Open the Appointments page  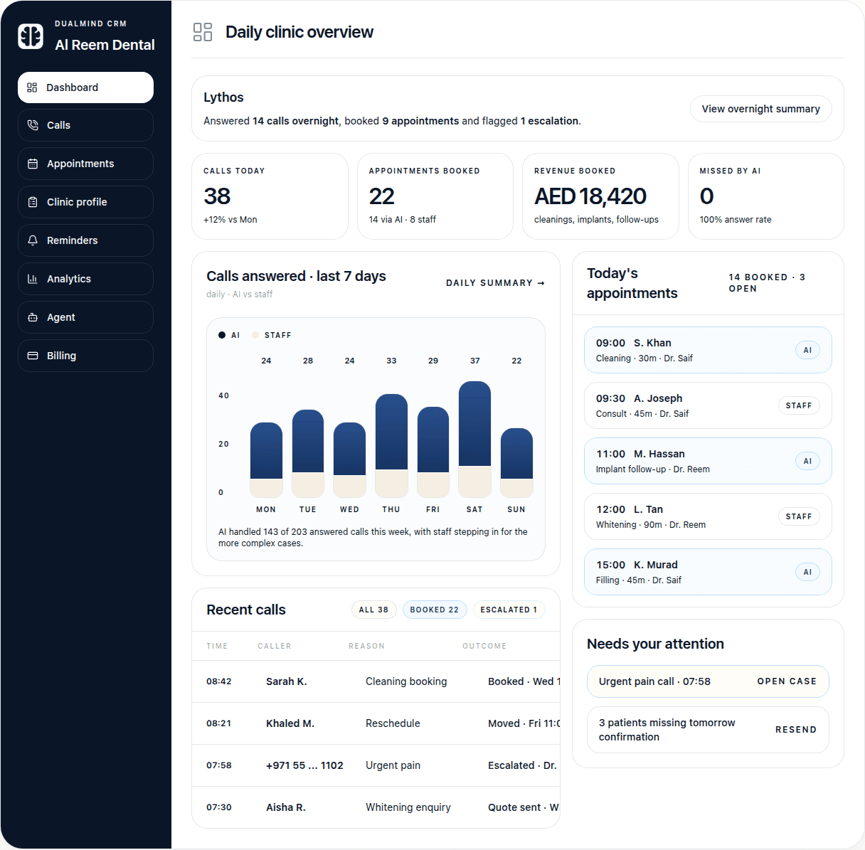(x=85, y=164)
